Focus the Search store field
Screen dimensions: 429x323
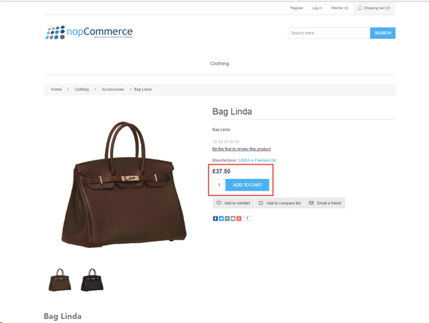point(329,33)
